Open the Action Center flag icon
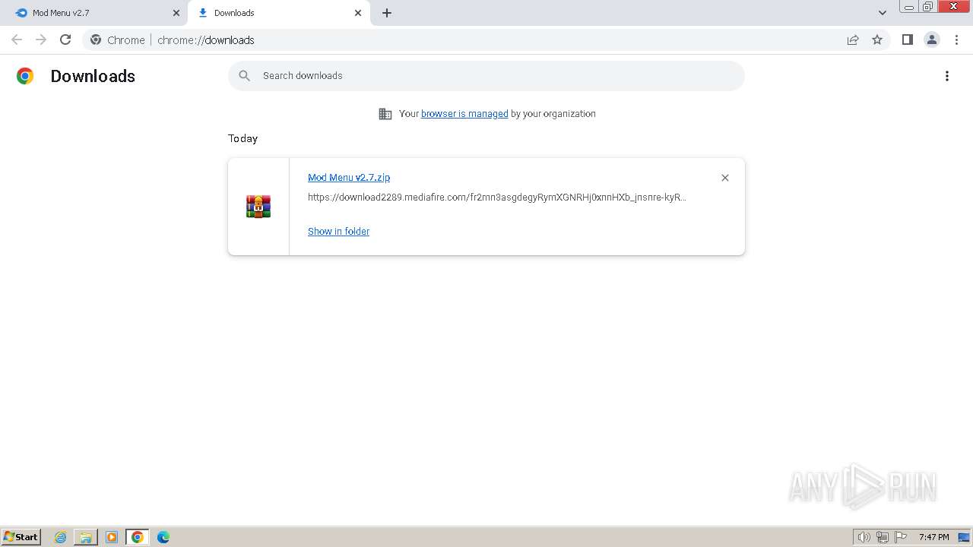The width and height of the screenshot is (973, 547). click(901, 537)
